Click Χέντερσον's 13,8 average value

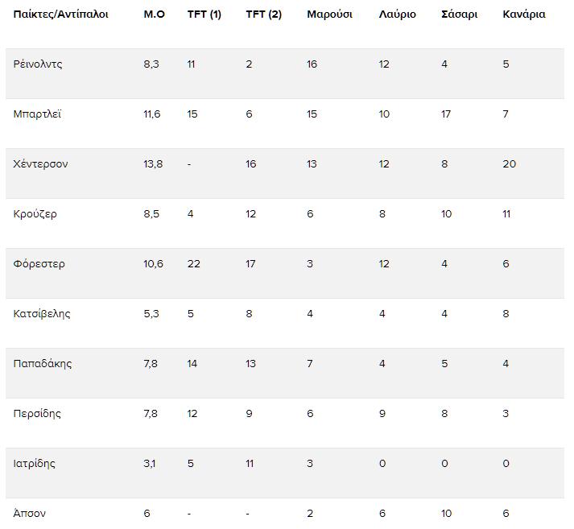(153, 164)
